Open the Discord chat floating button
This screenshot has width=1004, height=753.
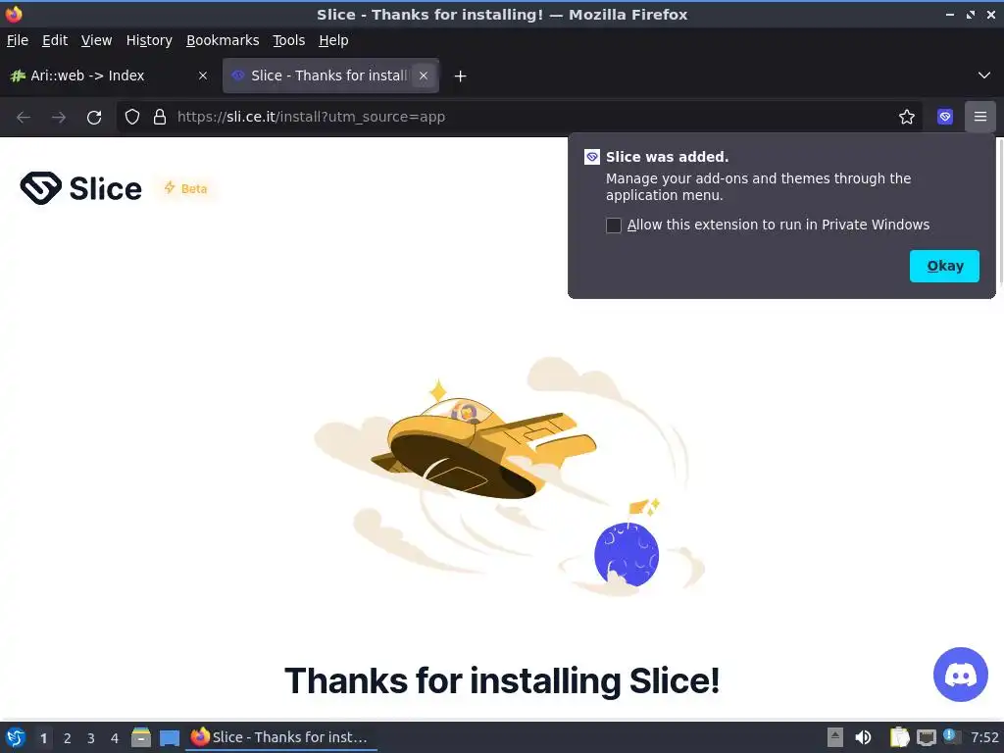[961, 675]
